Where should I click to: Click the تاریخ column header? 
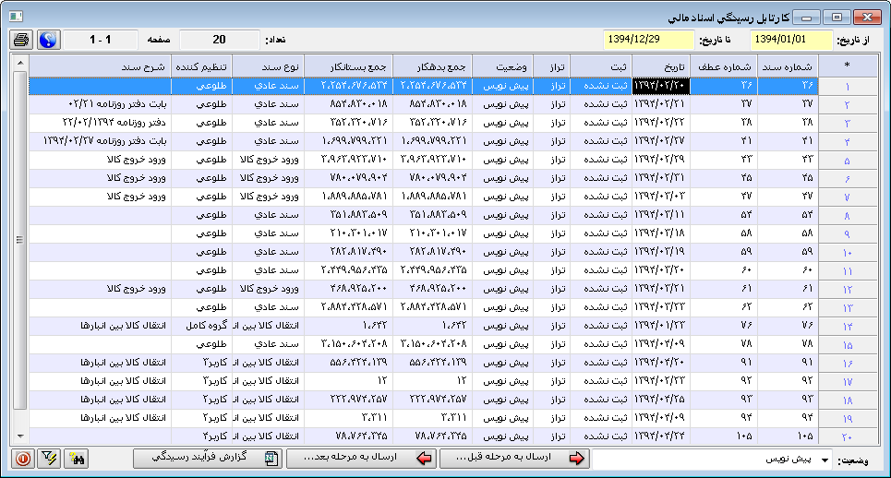pos(661,66)
